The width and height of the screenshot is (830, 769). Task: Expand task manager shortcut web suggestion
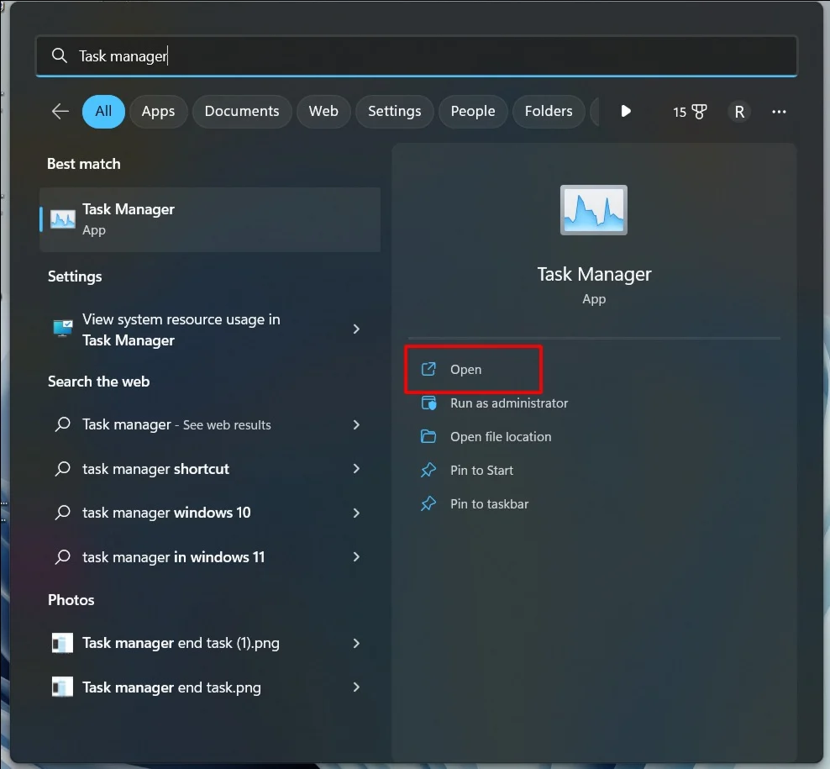coord(356,469)
